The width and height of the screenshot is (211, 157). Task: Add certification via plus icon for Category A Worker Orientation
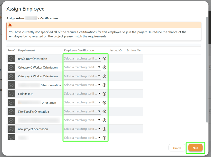(105, 76)
